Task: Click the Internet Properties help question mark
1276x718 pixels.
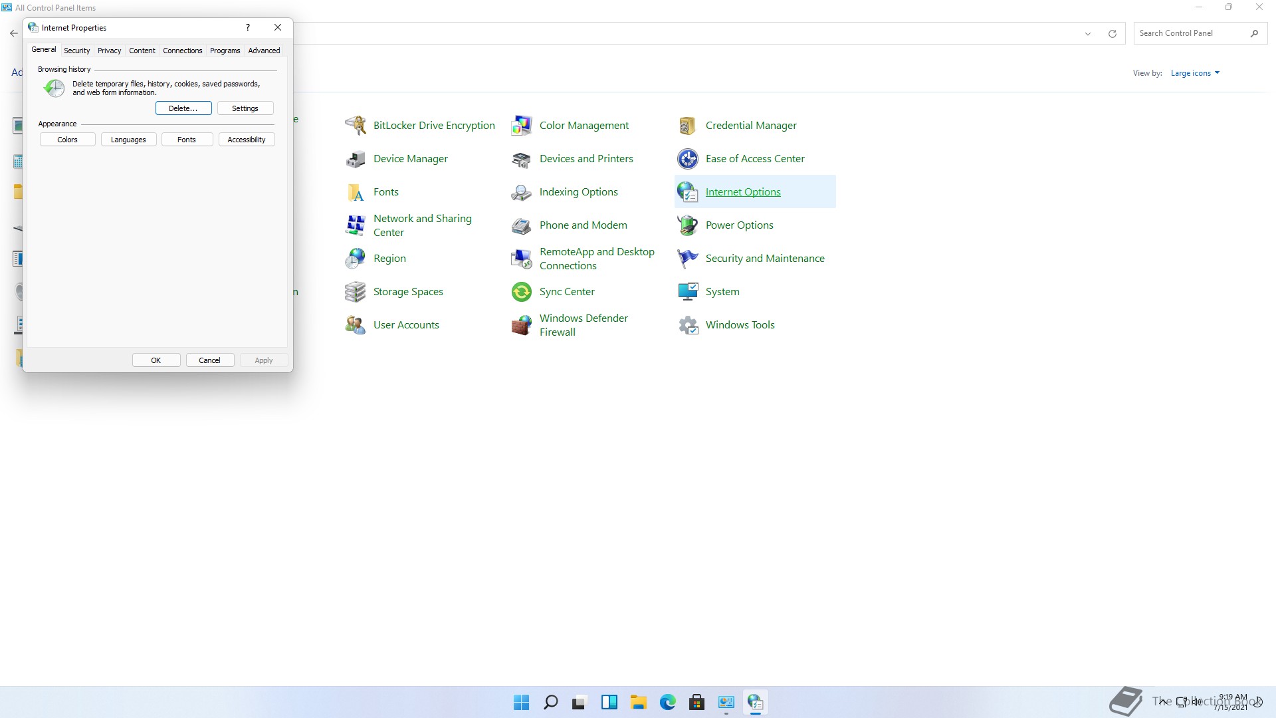Action: coord(248,27)
